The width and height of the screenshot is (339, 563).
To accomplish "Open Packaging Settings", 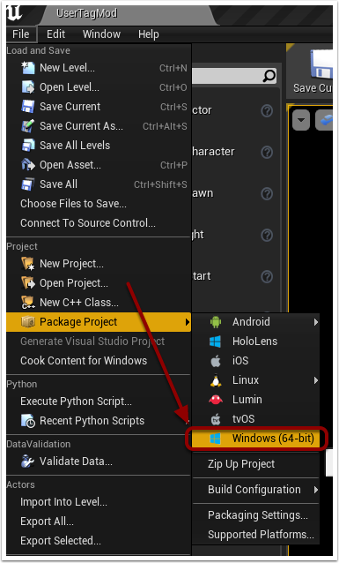I will coord(256,515).
